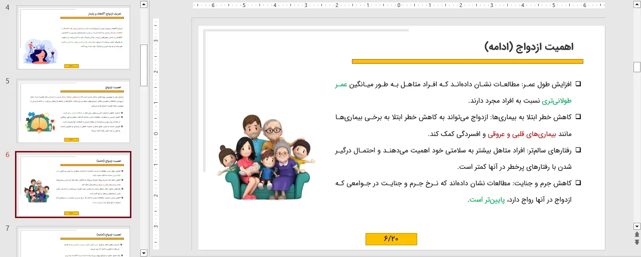
Task: Click the main editor scroll up arrow
Action: pyautogui.click(x=637, y=4)
